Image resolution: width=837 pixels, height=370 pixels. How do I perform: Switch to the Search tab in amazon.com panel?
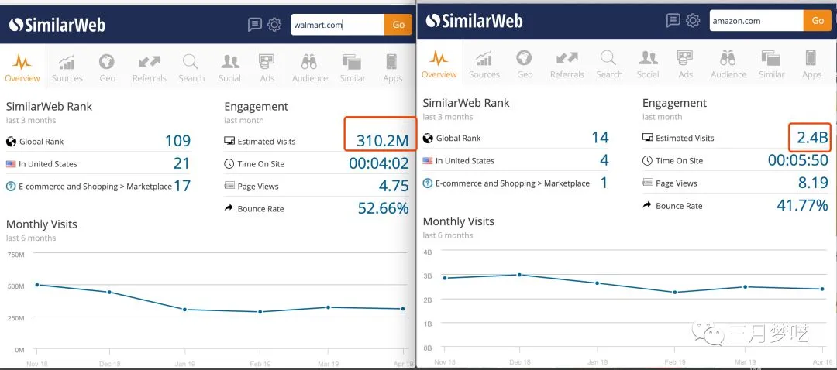(x=609, y=64)
